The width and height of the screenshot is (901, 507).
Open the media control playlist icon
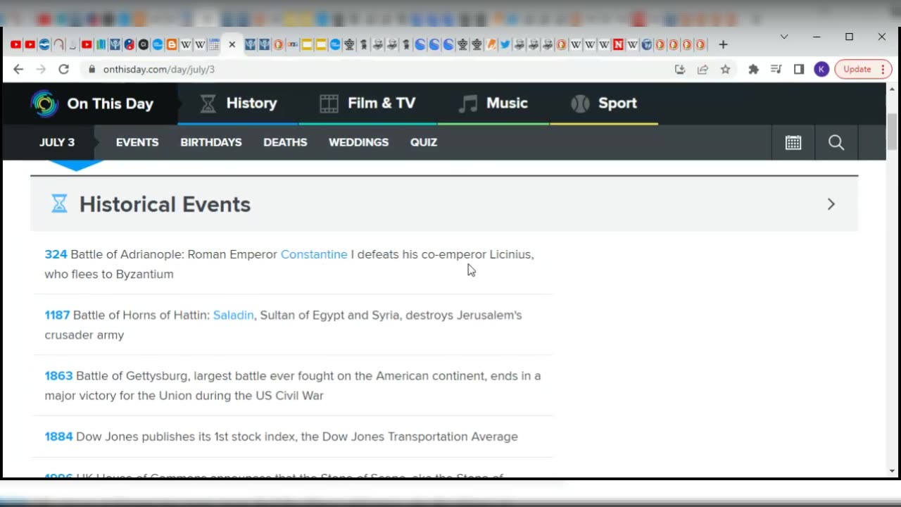776,69
